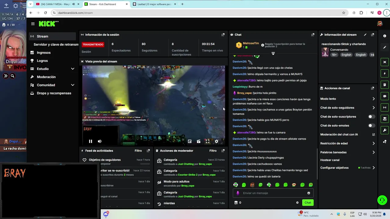The image size is (390, 219).
Task: Expand Restricción de edad options
Action: (x=374, y=143)
